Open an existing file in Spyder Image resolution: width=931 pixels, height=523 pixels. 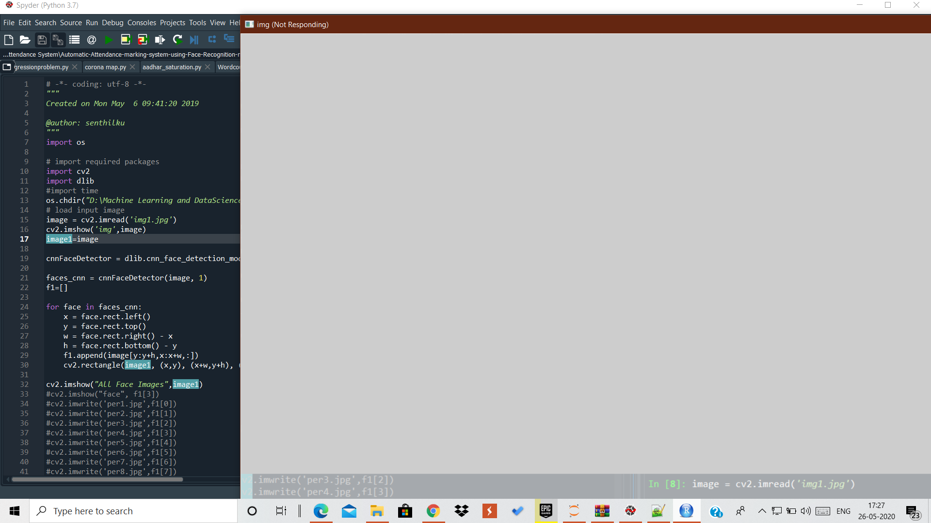25,40
